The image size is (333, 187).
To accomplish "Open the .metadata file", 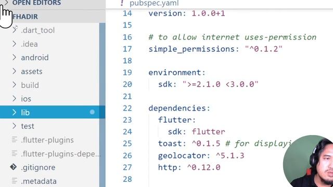I will coord(39,181).
